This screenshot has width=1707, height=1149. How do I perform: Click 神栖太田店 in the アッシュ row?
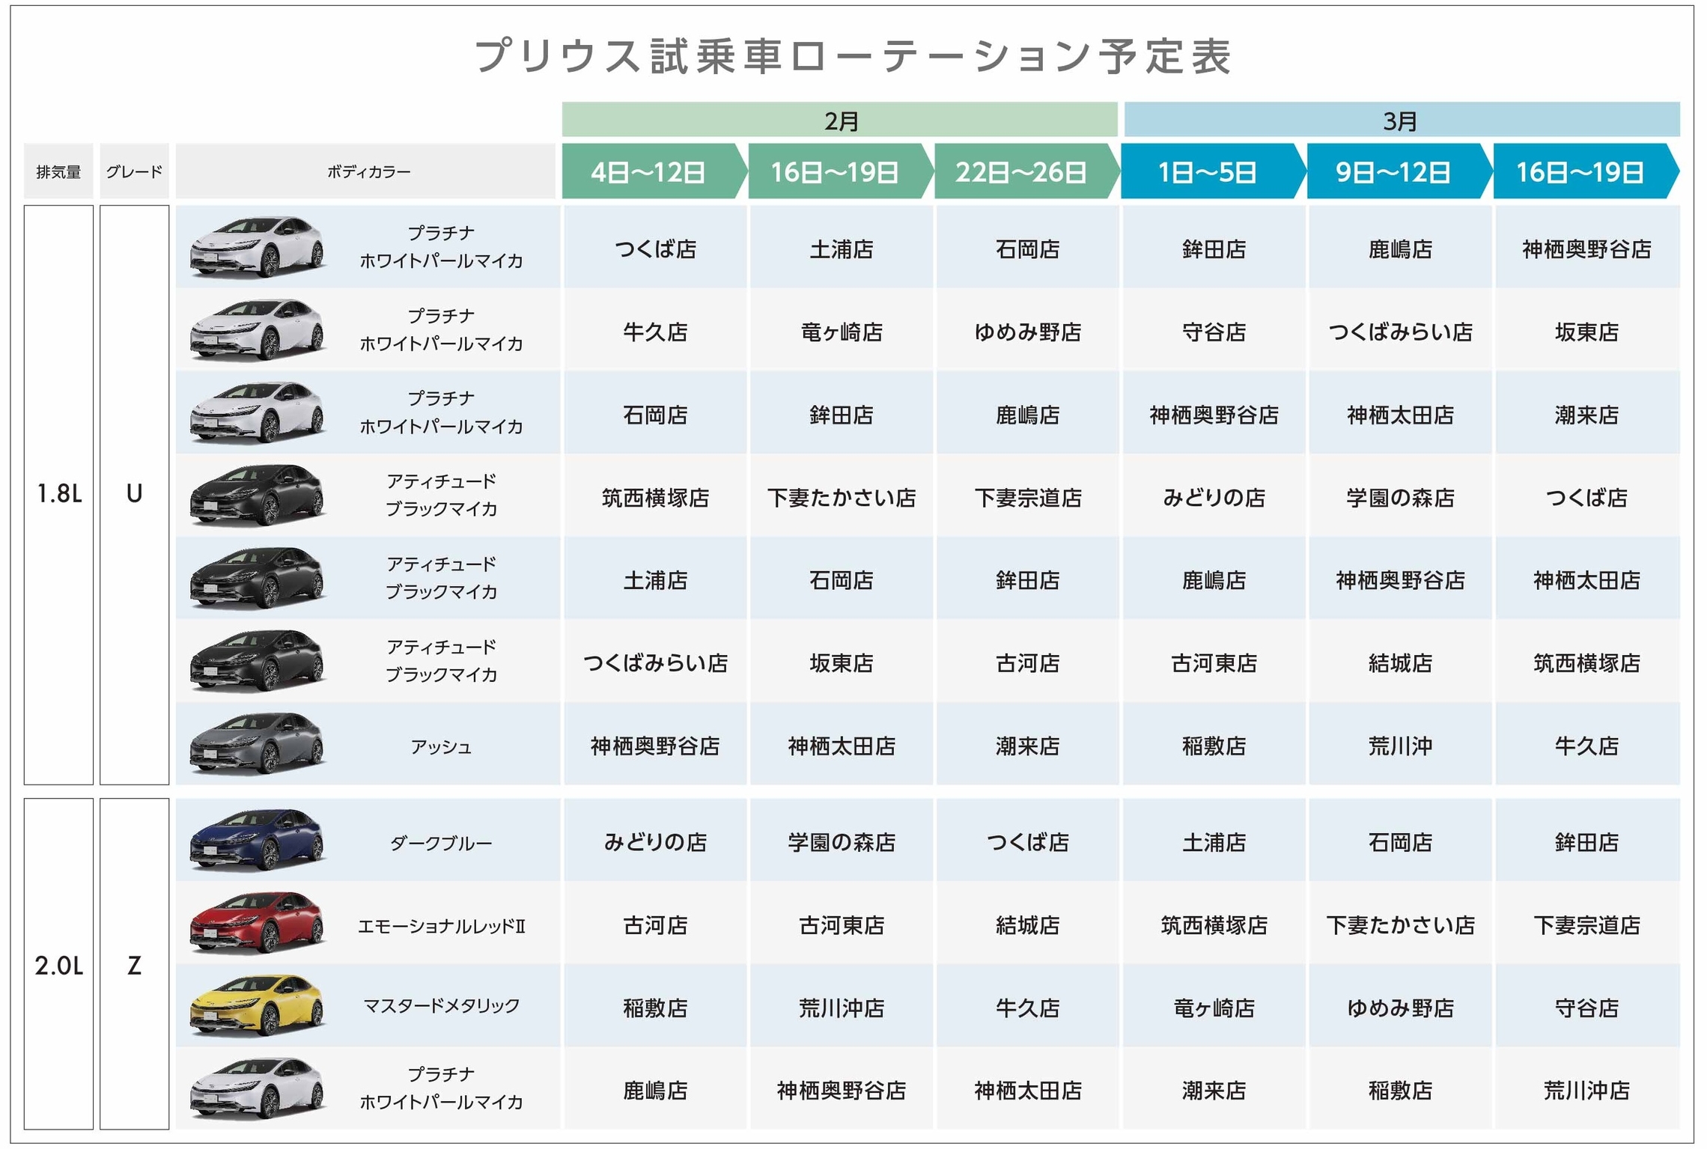(x=842, y=746)
